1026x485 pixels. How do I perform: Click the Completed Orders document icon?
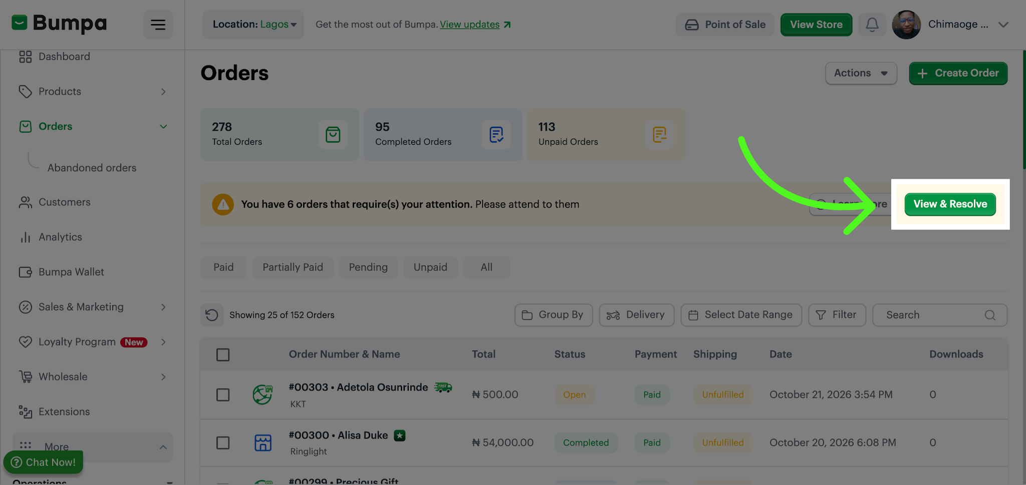(496, 135)
